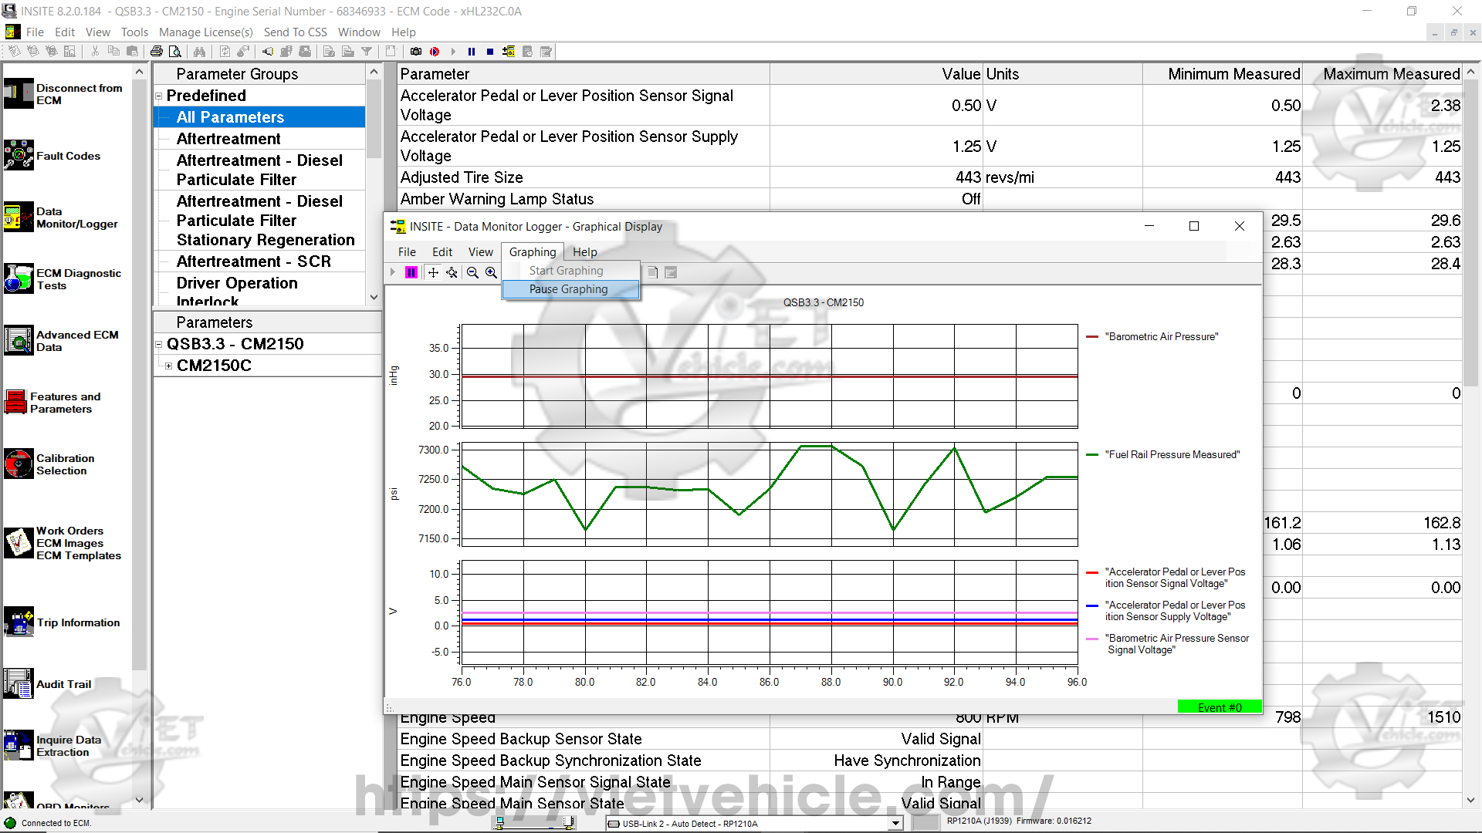Click the print icon in main toolbar
The width and height of the screenshot is (1482, 833).
pyautogui.click(x=157, y=52)
